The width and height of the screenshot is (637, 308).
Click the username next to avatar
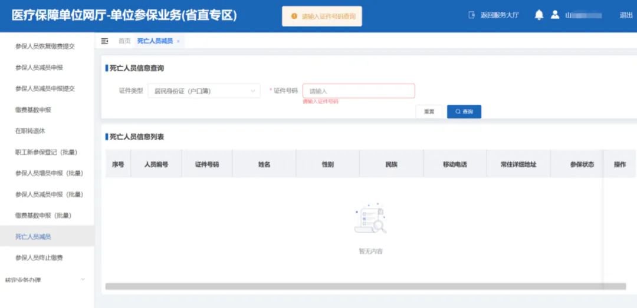tap(583, 15)
